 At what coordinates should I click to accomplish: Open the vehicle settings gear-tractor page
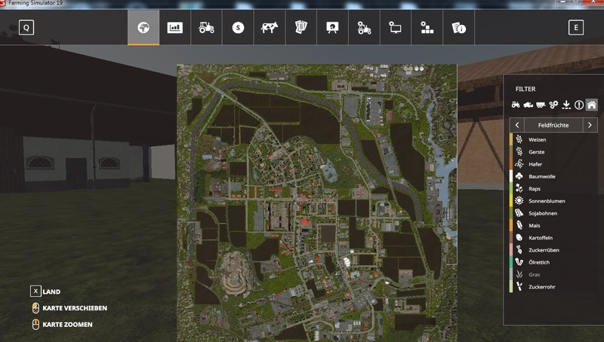point(364,28)
